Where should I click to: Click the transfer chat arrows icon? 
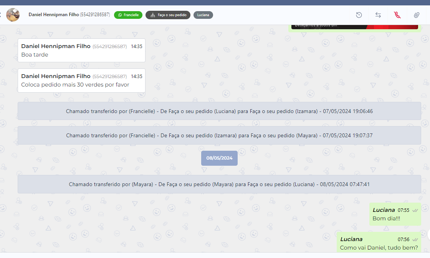click(378, 15)
